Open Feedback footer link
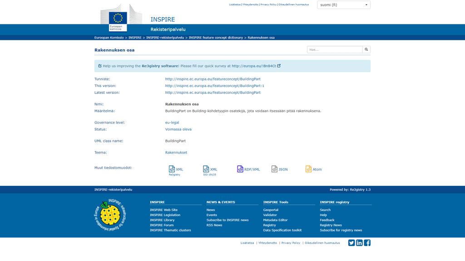This screenshot has width=465, height=261. [327, 220]
